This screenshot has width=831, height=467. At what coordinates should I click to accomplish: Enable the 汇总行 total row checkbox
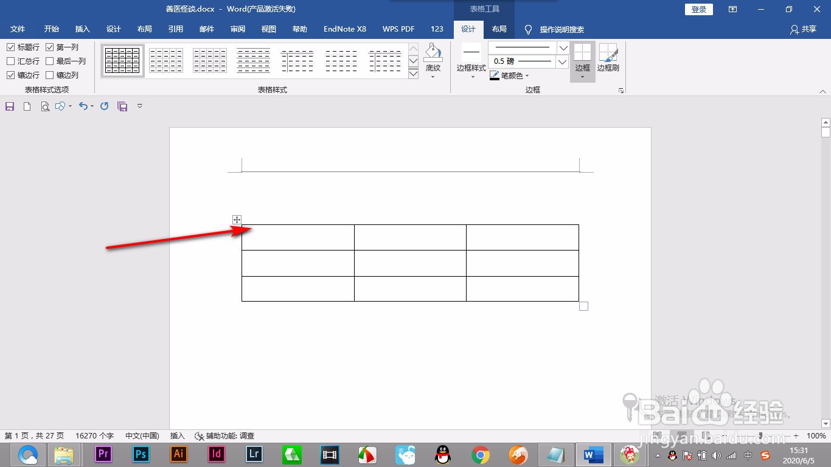[x=10, y=61]
